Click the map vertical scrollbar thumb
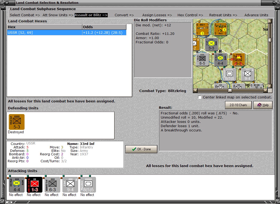The width and height of the screenshot is (280, 204). 270,40
